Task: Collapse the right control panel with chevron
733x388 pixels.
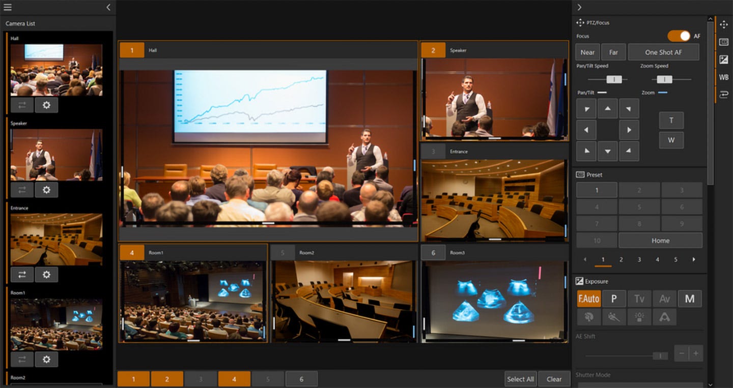Action: pyautogui.click(x=579, y=7)
